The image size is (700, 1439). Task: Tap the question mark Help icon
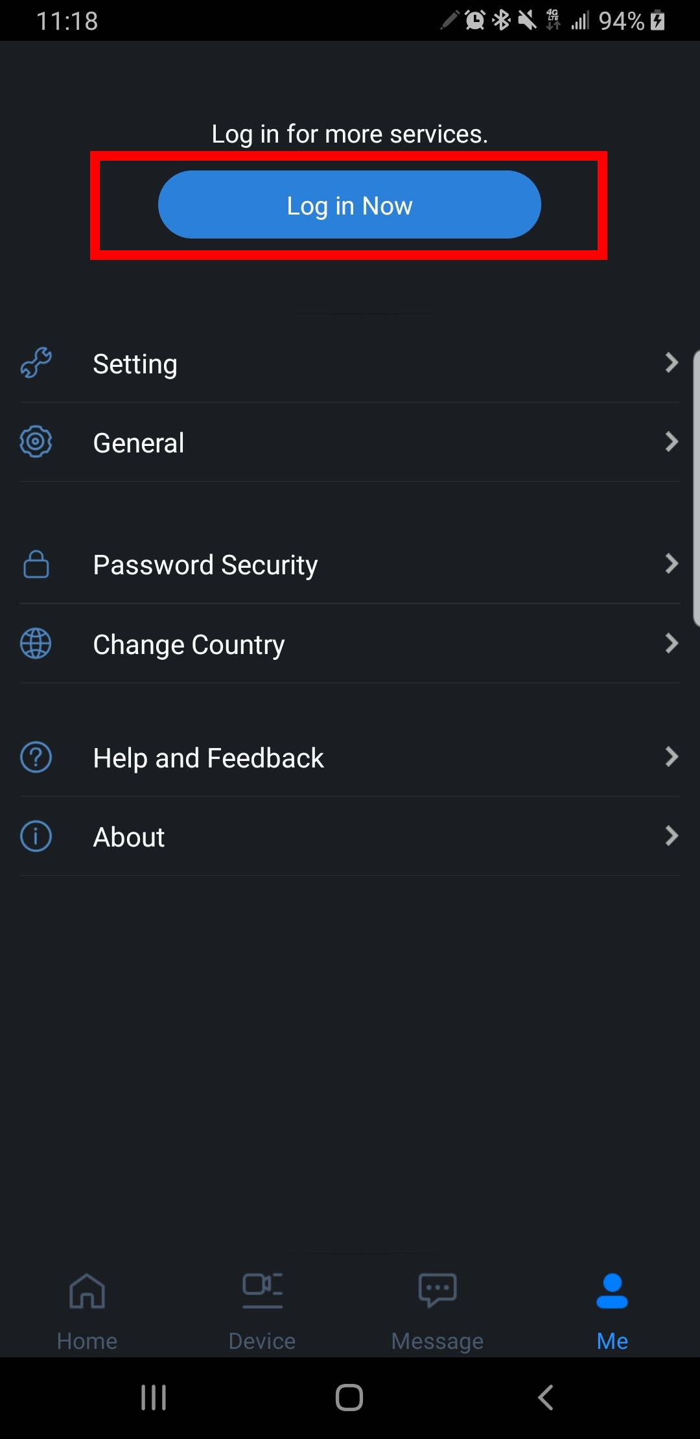tap(36, 757)
